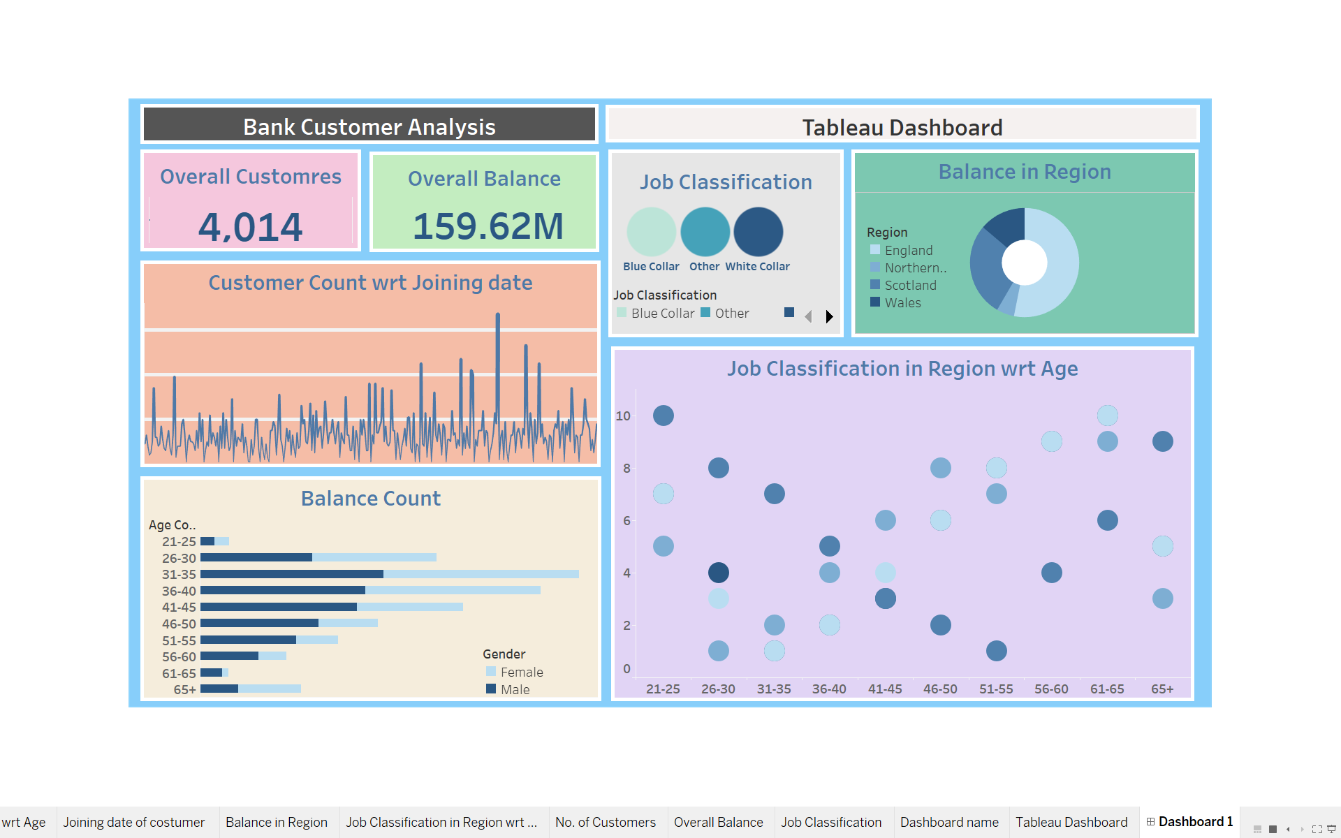The width and height of the screenshot is (1341, 838).
Task: Click the White Collar dark blue circle
Action: [758, 232]
